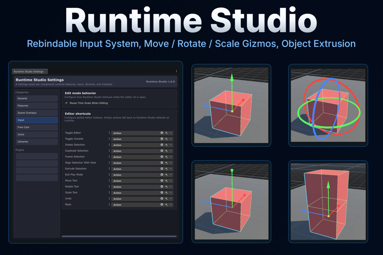Select the Input category

coord(37,120)
